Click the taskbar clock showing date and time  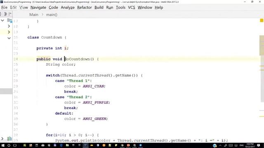pyautogui.click(x=250, y=145)
